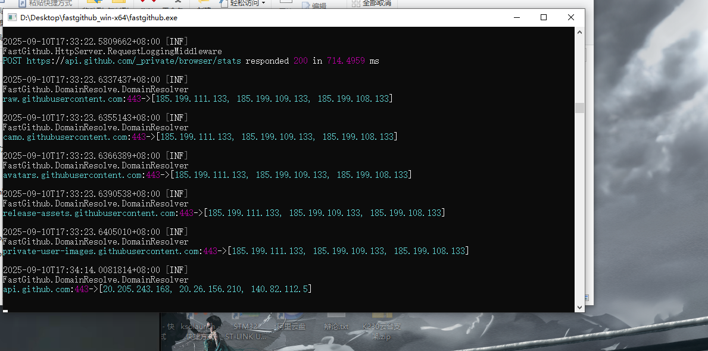Close the fastgithub.exe console window
The height and width of the screenshot is (351, 708).
570,18
